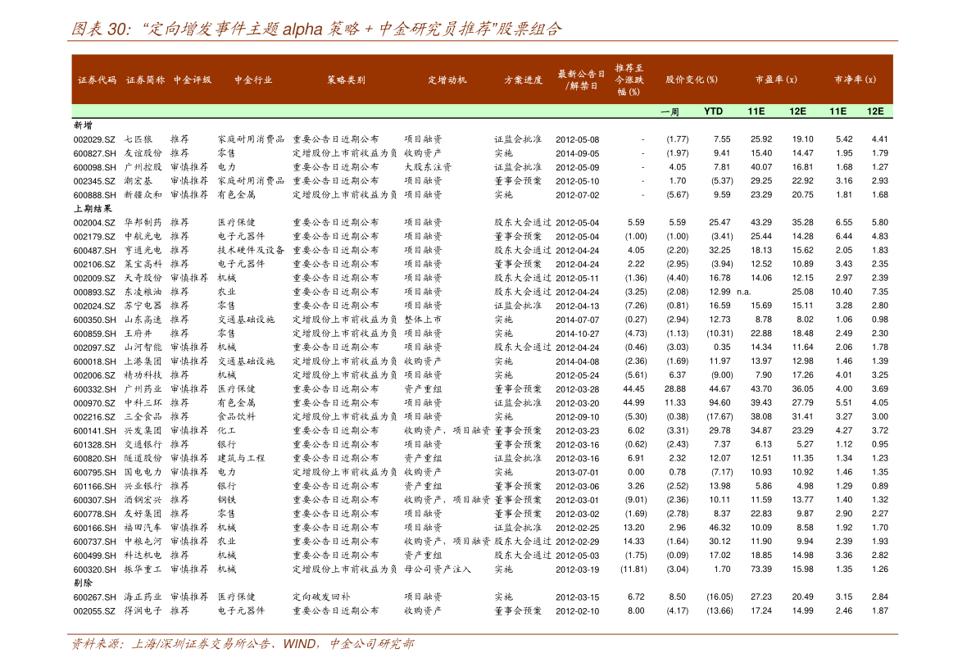
Task: Click the 图表 30 chart title text
Action: [x=316, y=29]
